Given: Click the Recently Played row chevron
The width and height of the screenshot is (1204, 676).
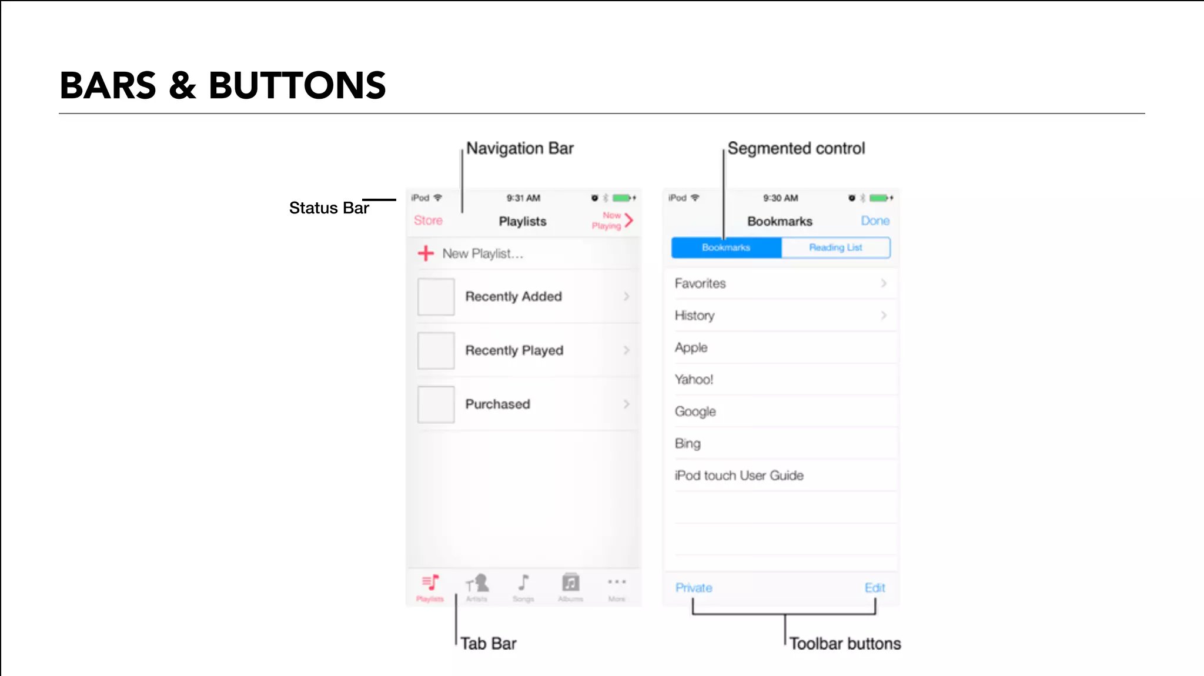Looking at the screenshot, I should click(x=627, y=350).
